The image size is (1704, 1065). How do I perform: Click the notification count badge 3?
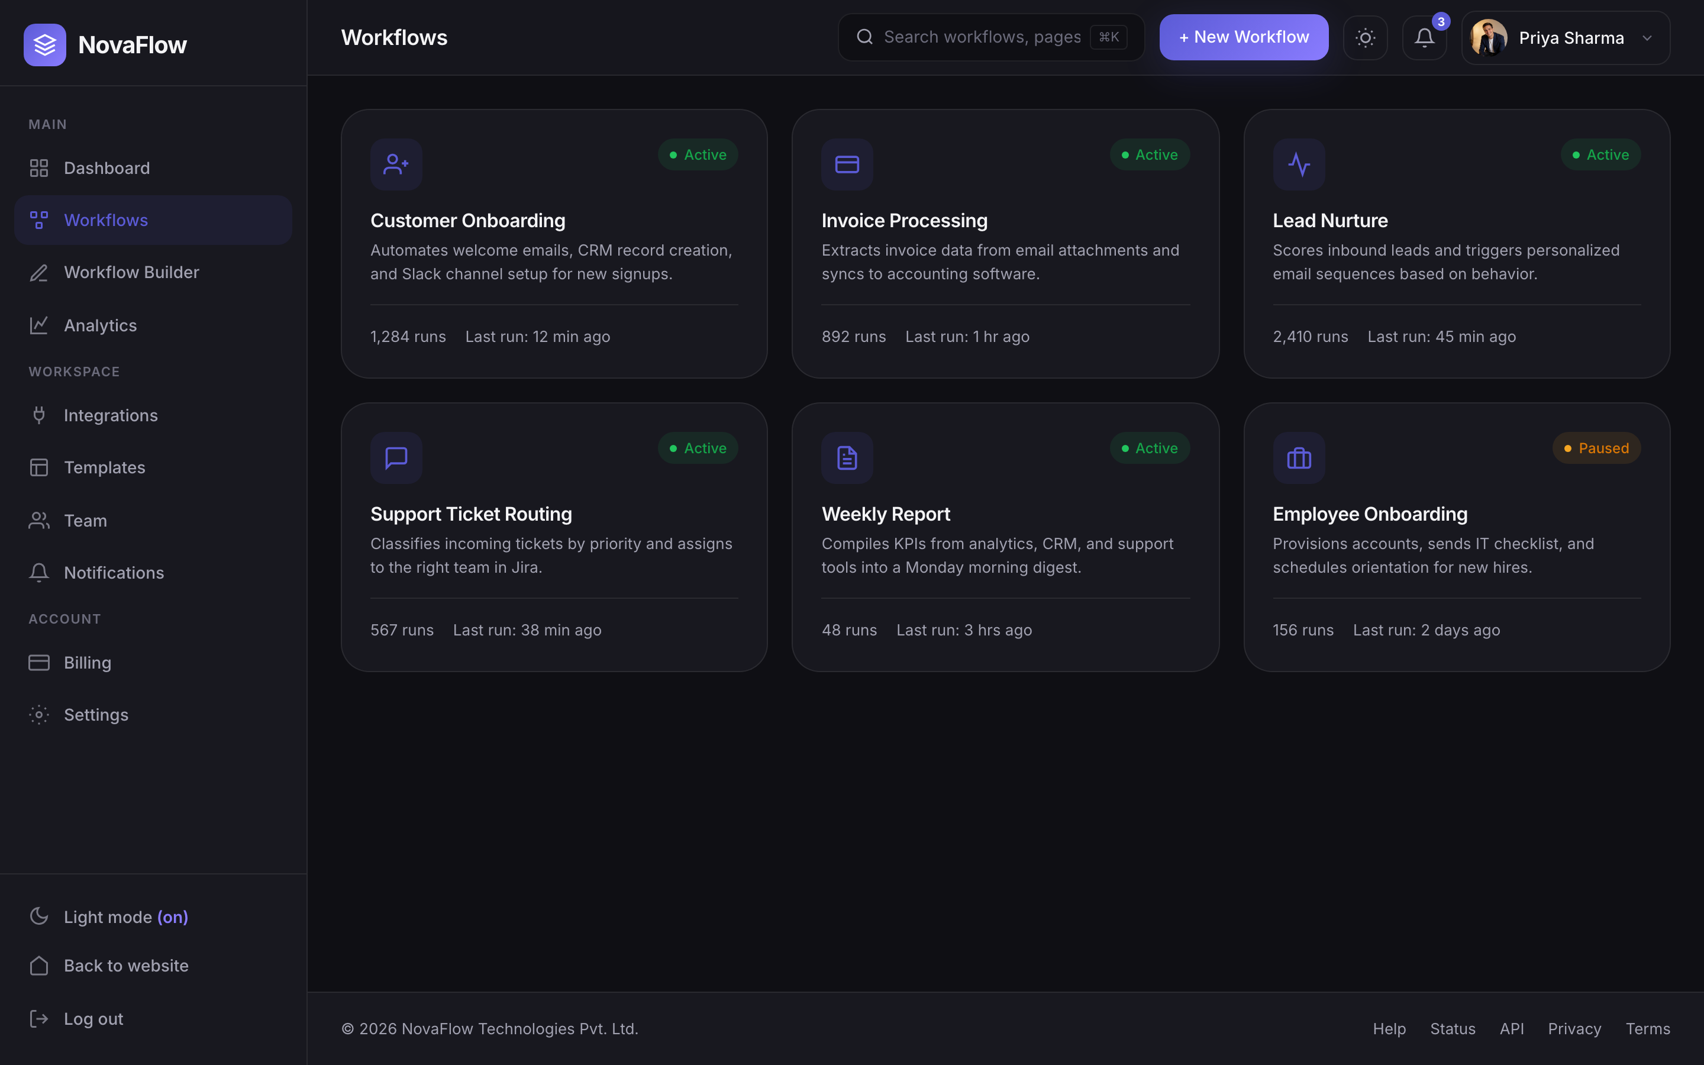[x=1441, y=22]
